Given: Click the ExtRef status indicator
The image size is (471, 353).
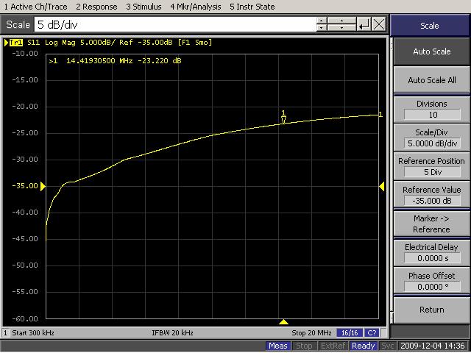Looking at the screenshot, I should click(333, 346).
